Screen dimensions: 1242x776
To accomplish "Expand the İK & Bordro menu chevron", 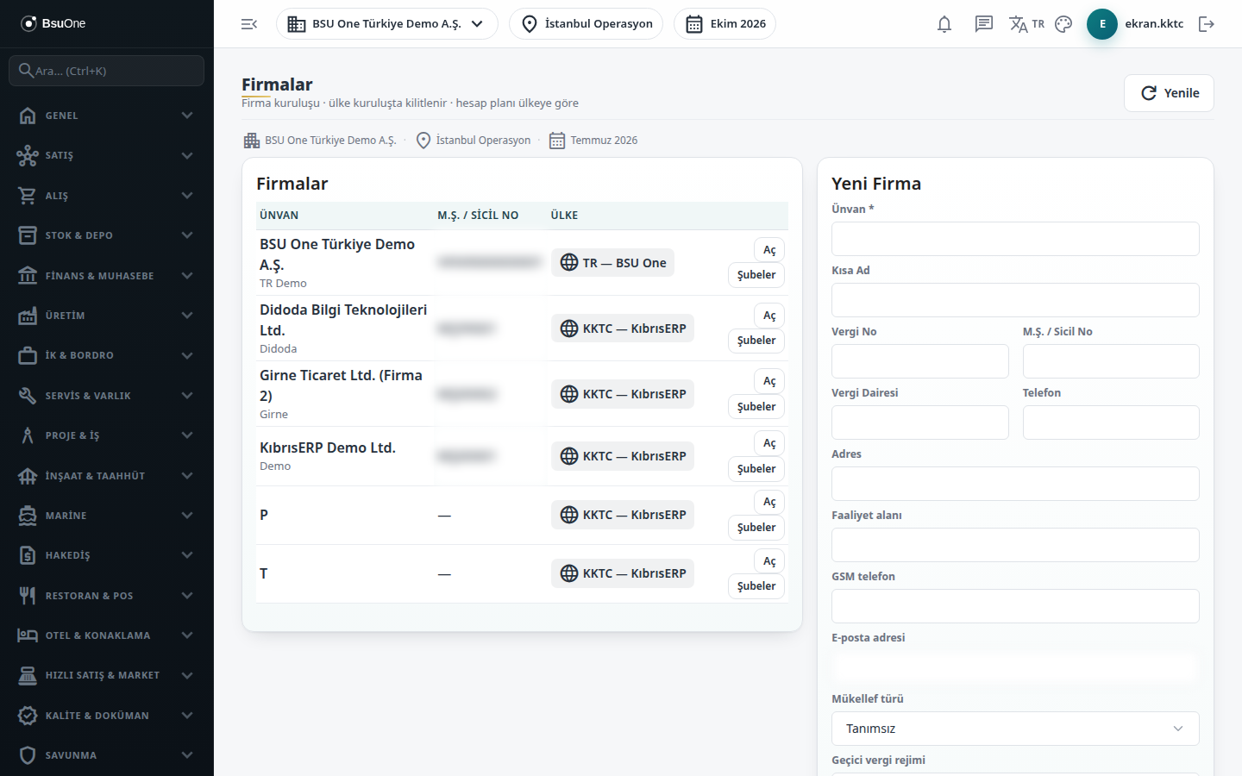I will click(x=187, y=355).
